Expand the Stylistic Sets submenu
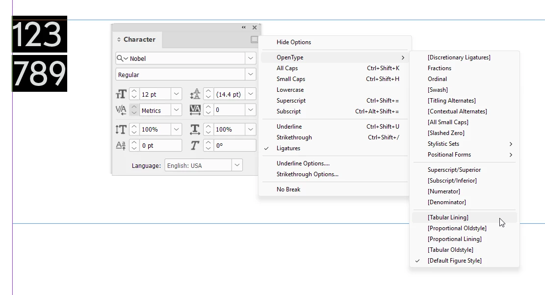 465,144
